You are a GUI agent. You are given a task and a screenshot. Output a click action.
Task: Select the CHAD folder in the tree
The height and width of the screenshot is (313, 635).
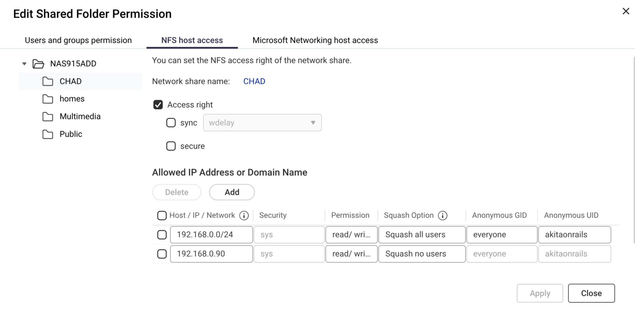tap(81, 81)
